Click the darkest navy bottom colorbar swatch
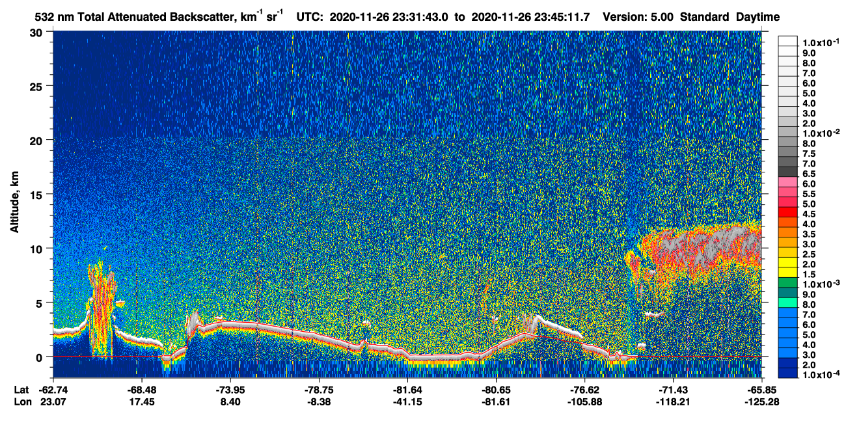This screenshot has width=846, height=434. (x=787, y=373)
